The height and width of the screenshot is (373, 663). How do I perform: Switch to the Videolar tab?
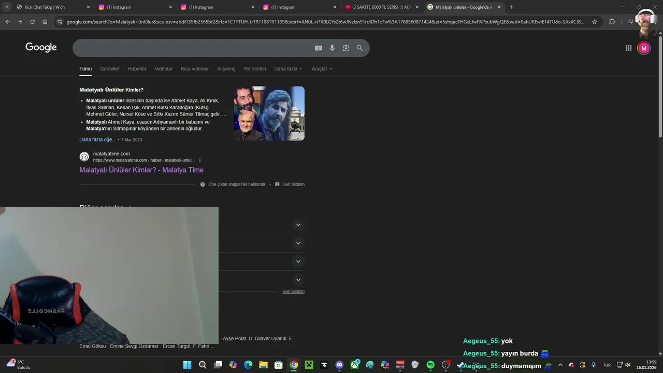164,69
